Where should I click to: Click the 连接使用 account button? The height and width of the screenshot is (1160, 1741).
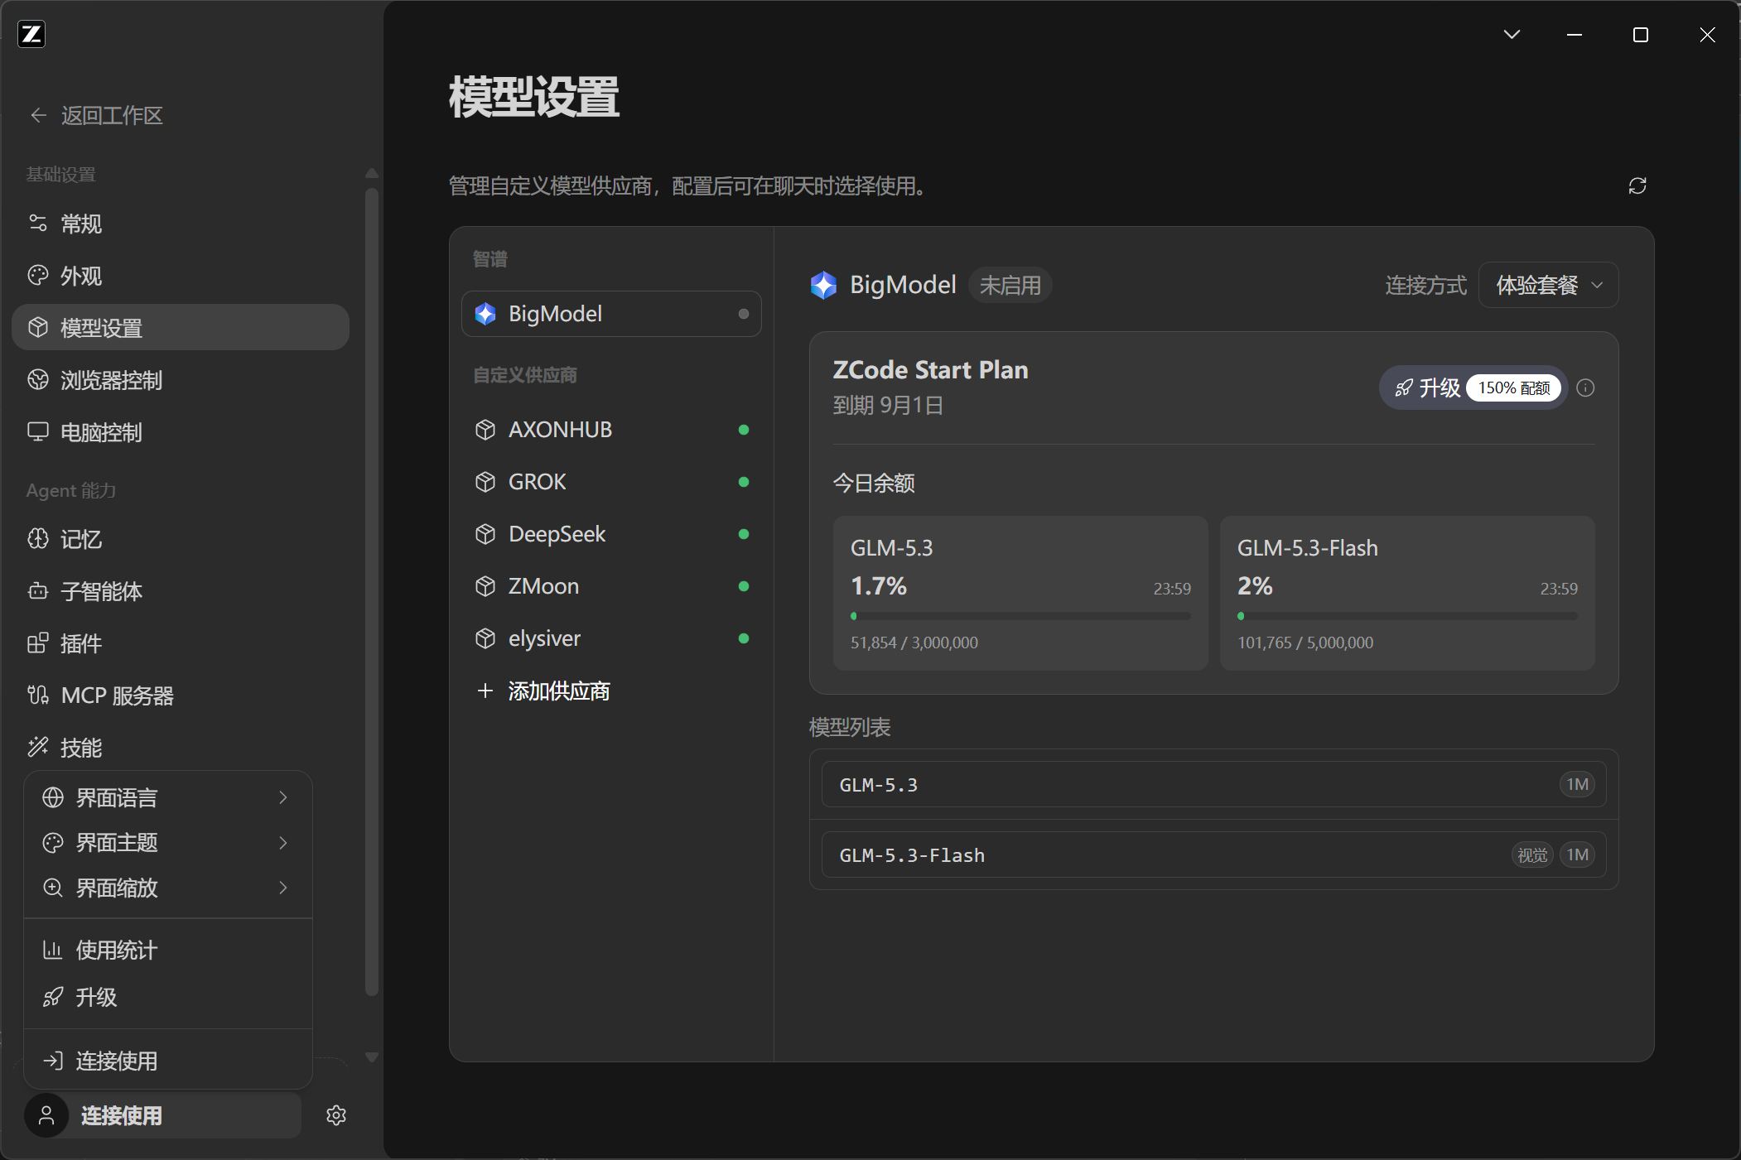click(162, 1115)
